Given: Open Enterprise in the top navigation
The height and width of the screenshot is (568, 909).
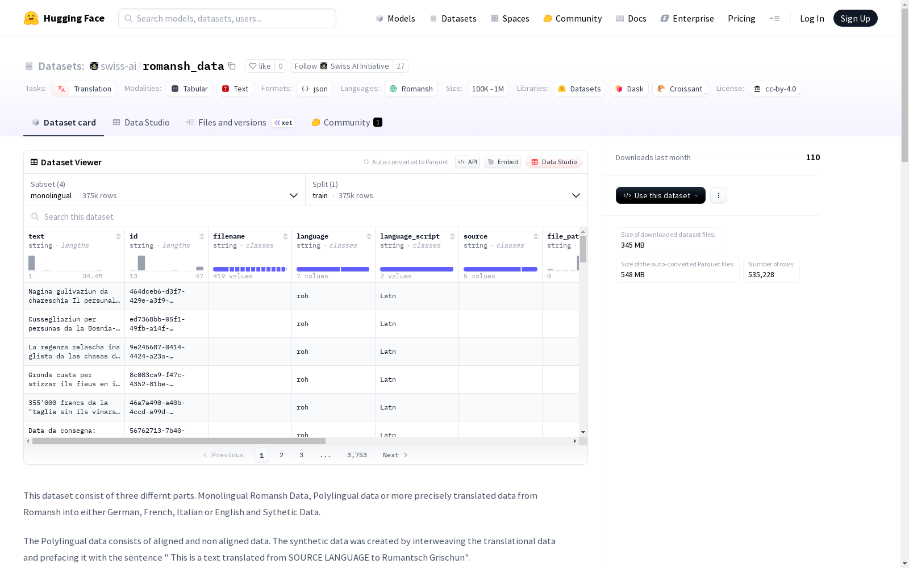Looking at the screenshot, I should pyautogui.click(x=687, y=18).
